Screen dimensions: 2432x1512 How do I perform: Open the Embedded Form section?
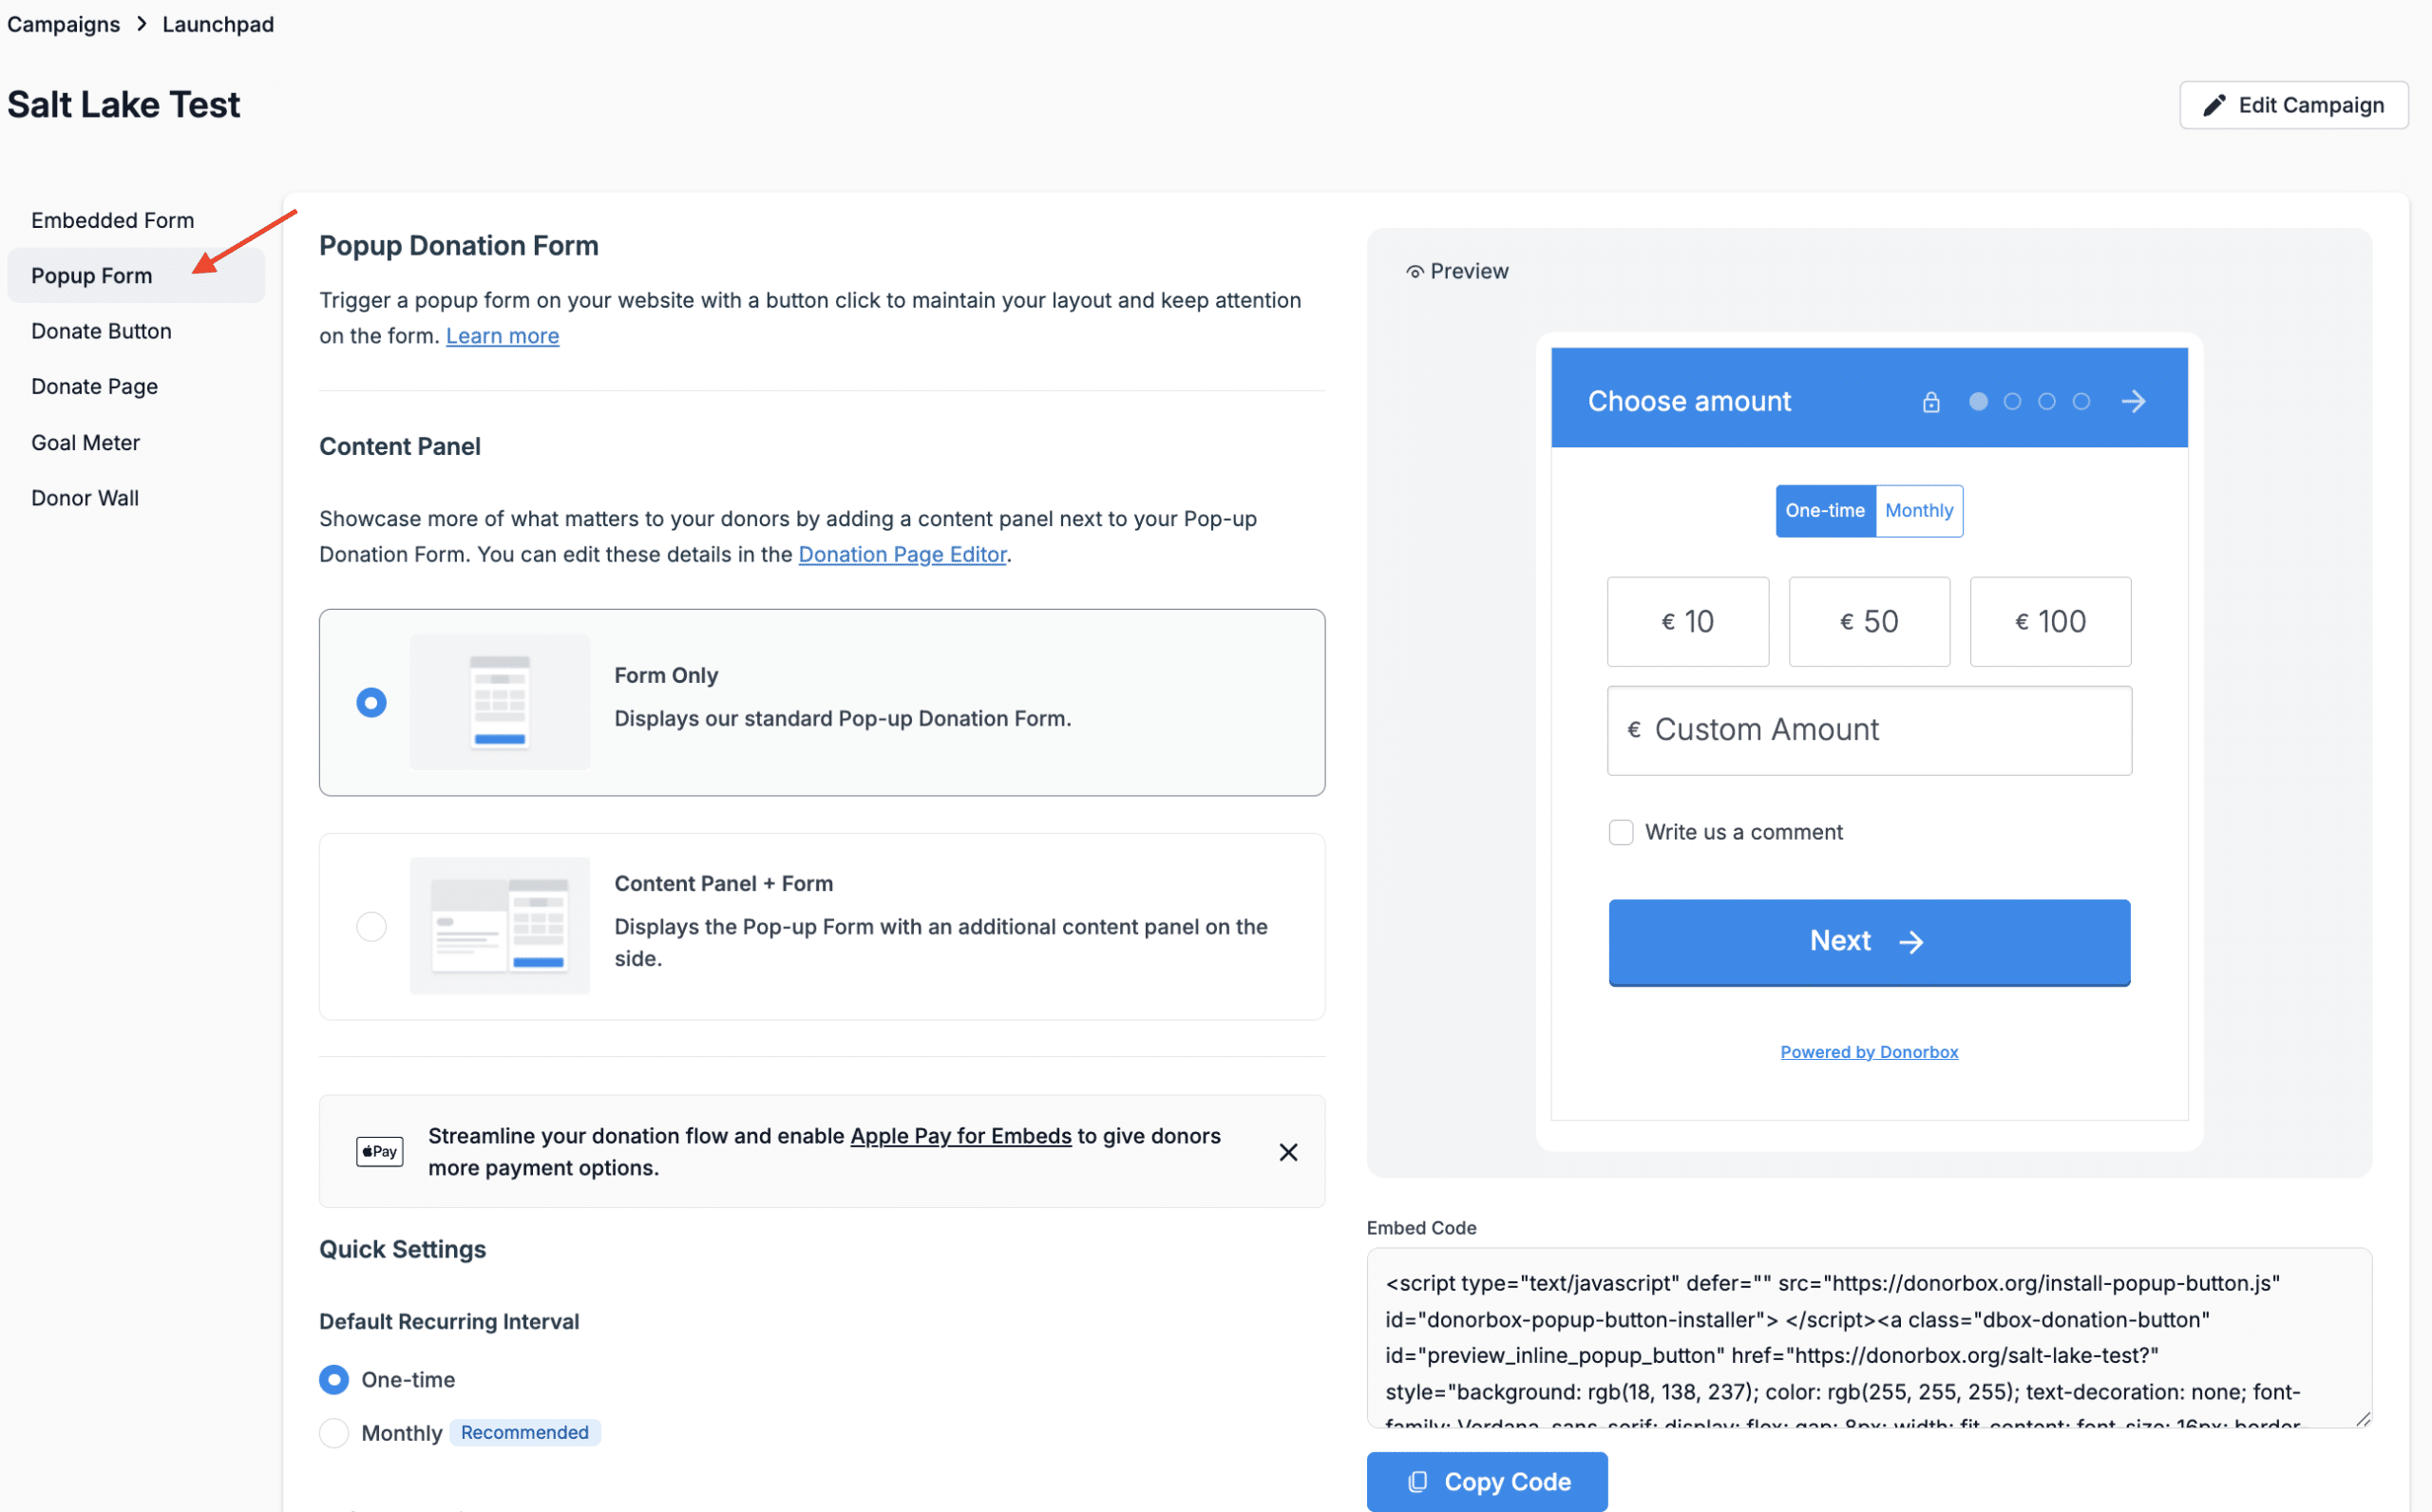point(112,220)
